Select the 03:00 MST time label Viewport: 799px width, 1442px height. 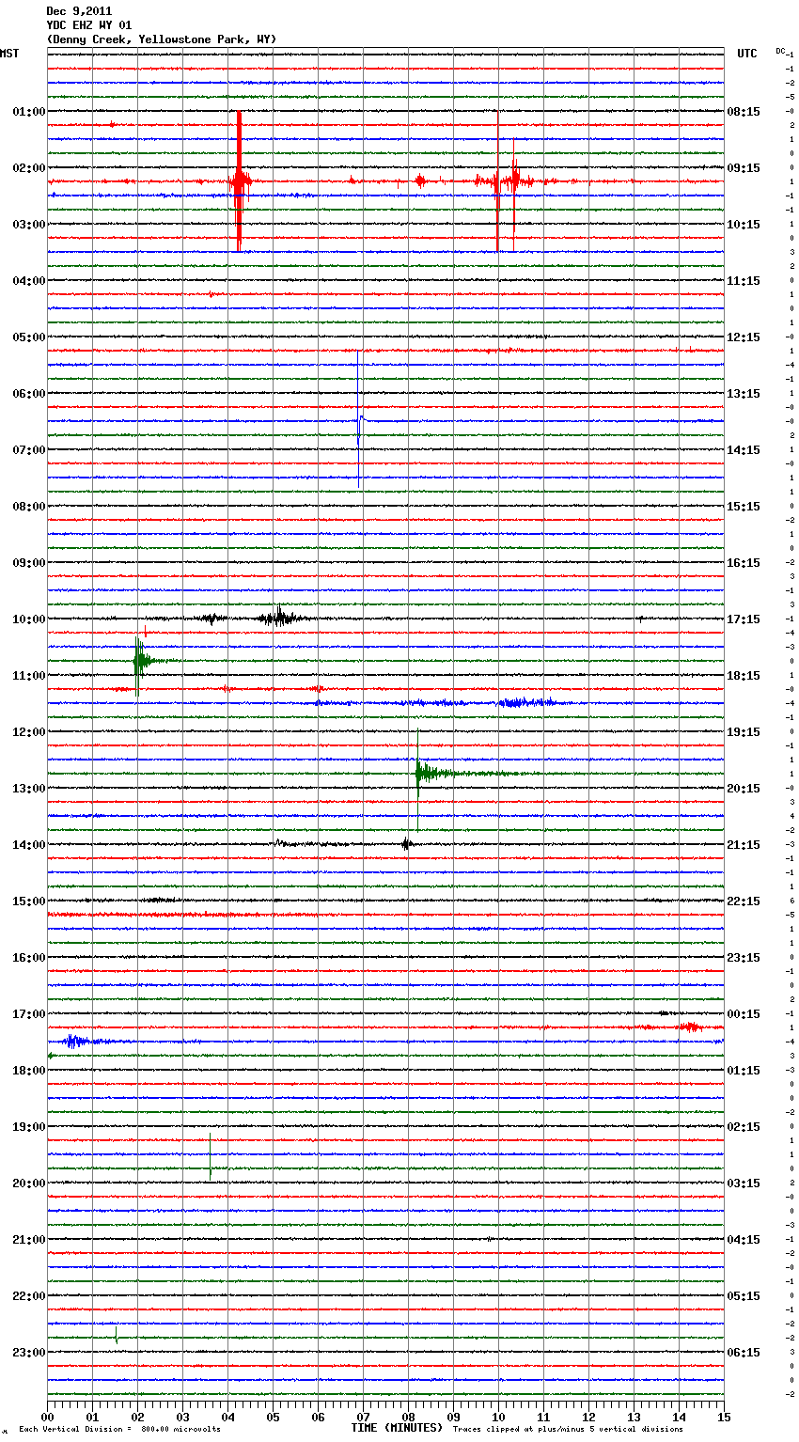click(x=29, y=225)
